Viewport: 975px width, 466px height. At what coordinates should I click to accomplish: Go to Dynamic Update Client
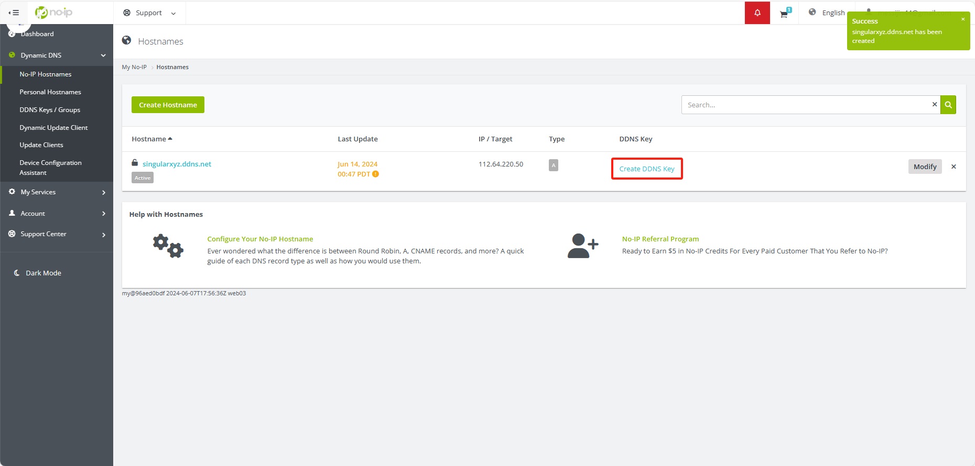click(53, 128)
